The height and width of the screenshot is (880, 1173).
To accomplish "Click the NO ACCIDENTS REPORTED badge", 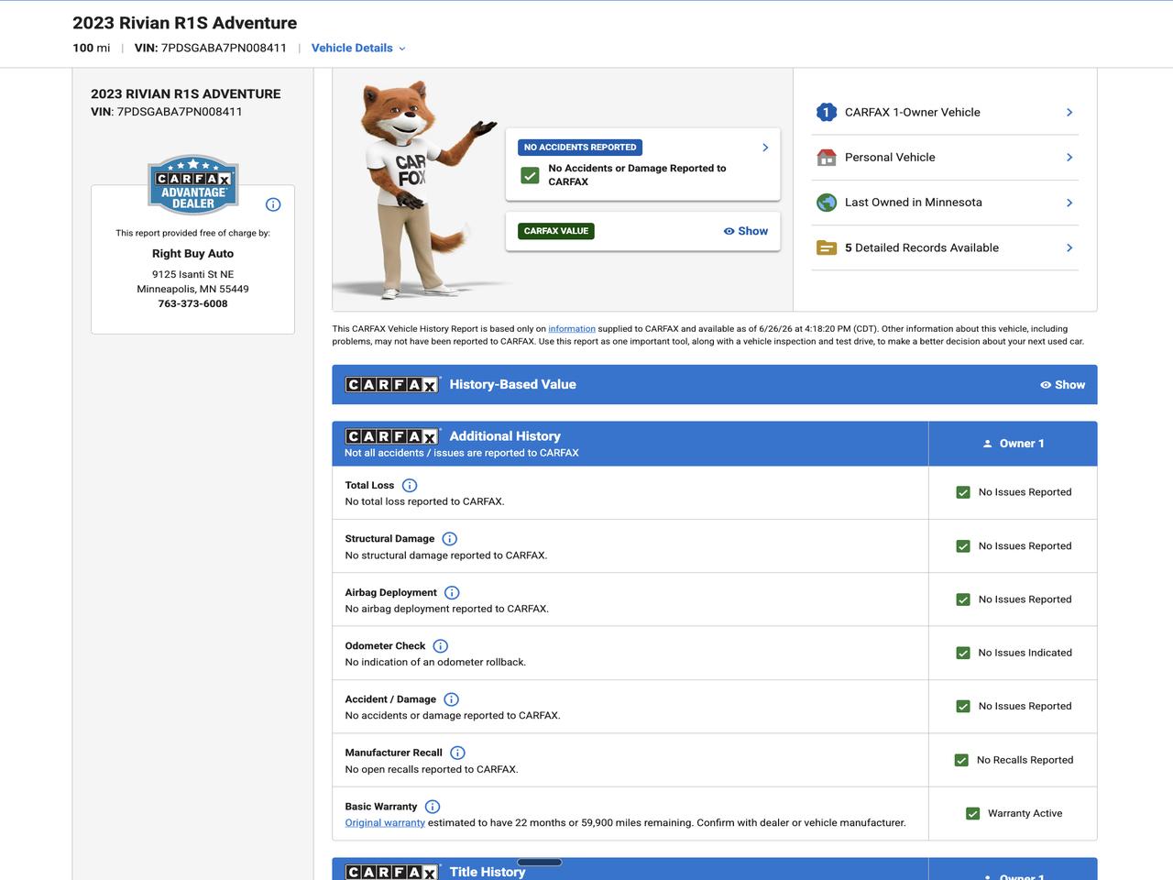I will tap(580, 148).
